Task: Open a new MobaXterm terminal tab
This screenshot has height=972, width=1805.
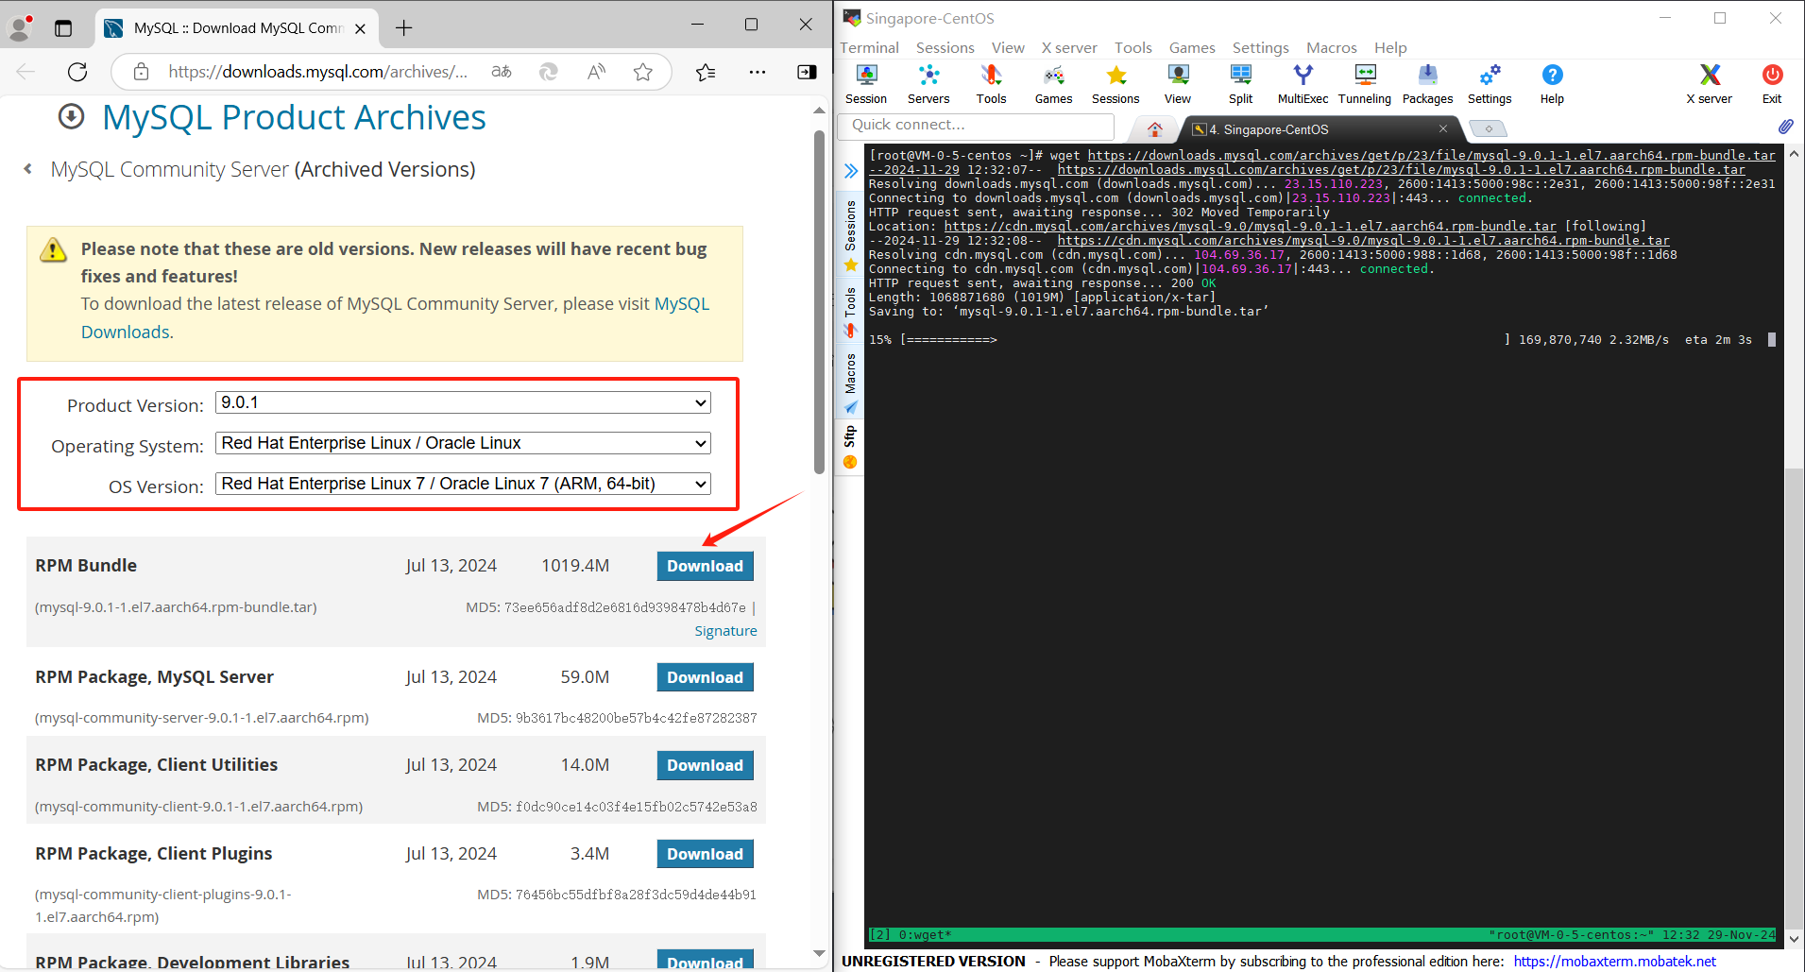Action: click(1489, 129)
